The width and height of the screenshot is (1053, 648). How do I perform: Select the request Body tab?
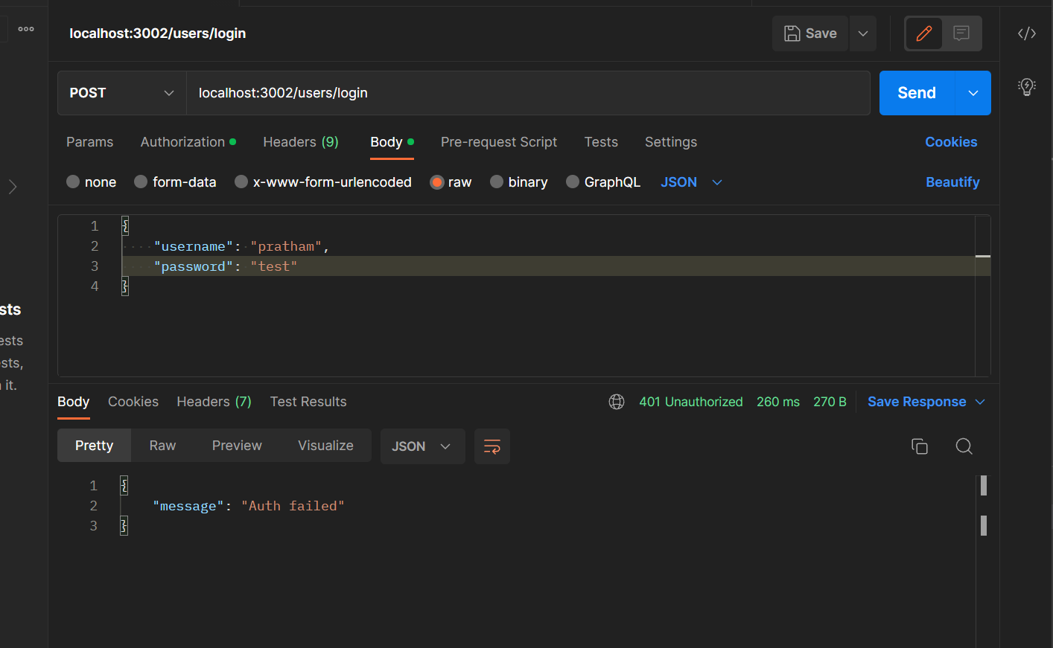tap(392, 142)
